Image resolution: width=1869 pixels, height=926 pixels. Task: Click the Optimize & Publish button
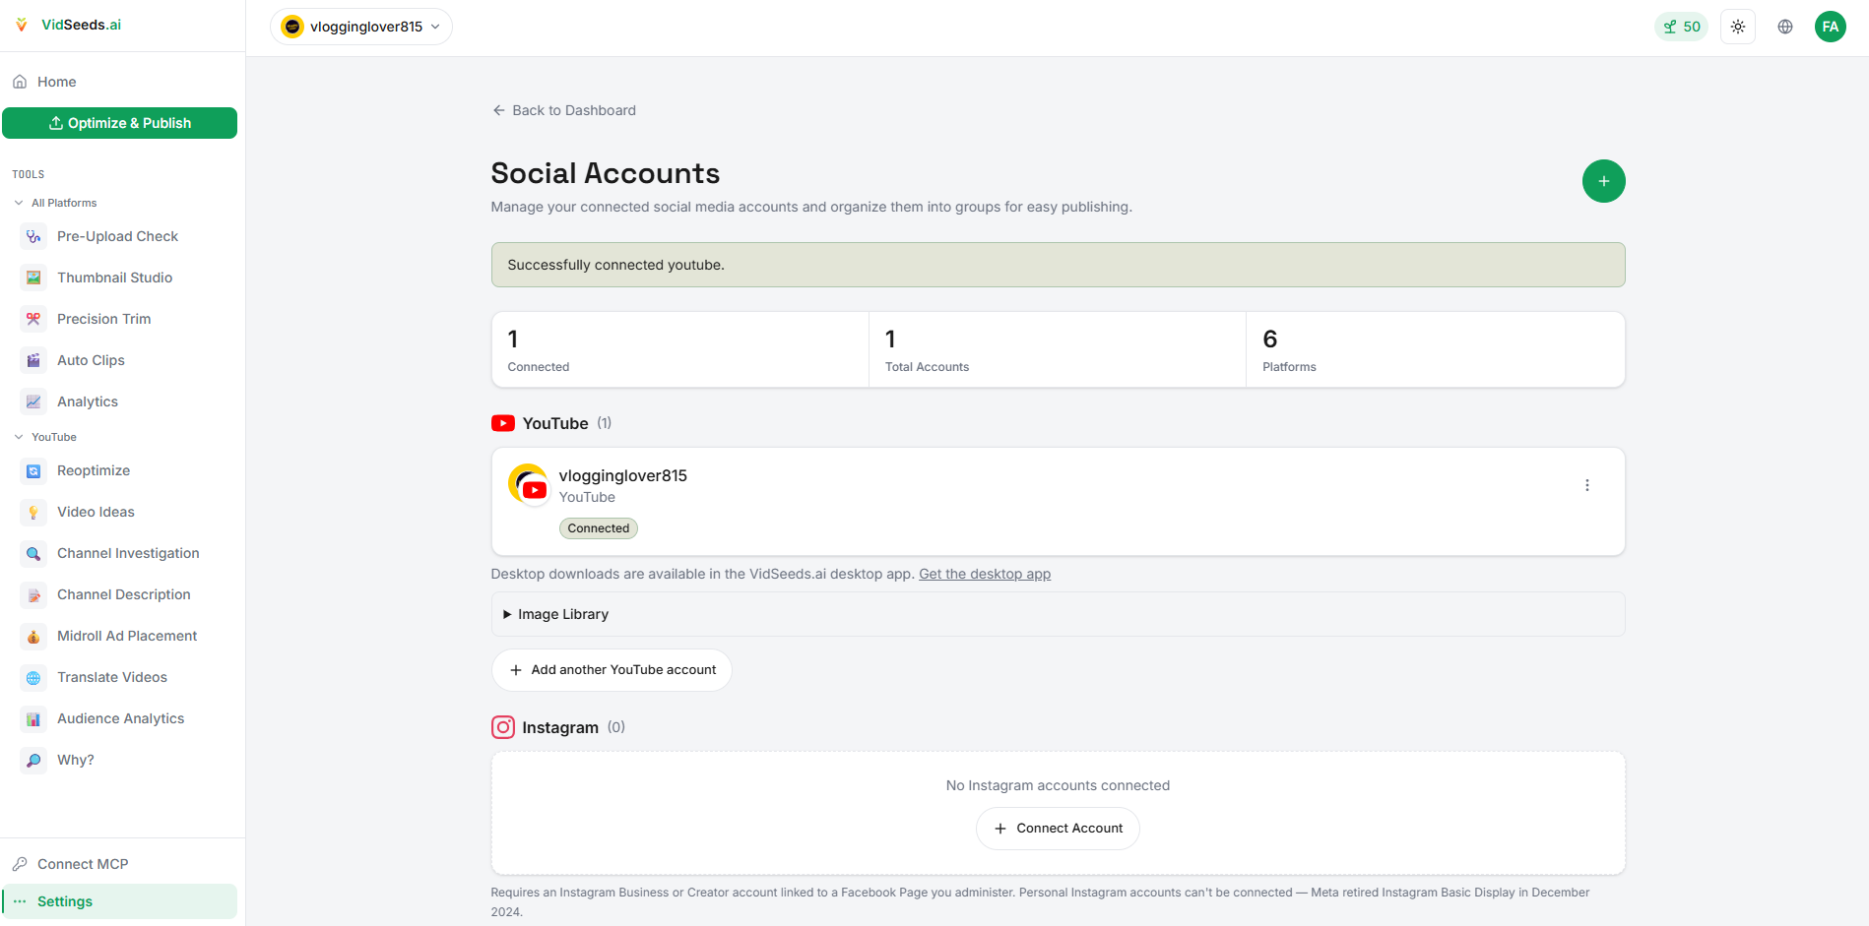tap(119, 123)
